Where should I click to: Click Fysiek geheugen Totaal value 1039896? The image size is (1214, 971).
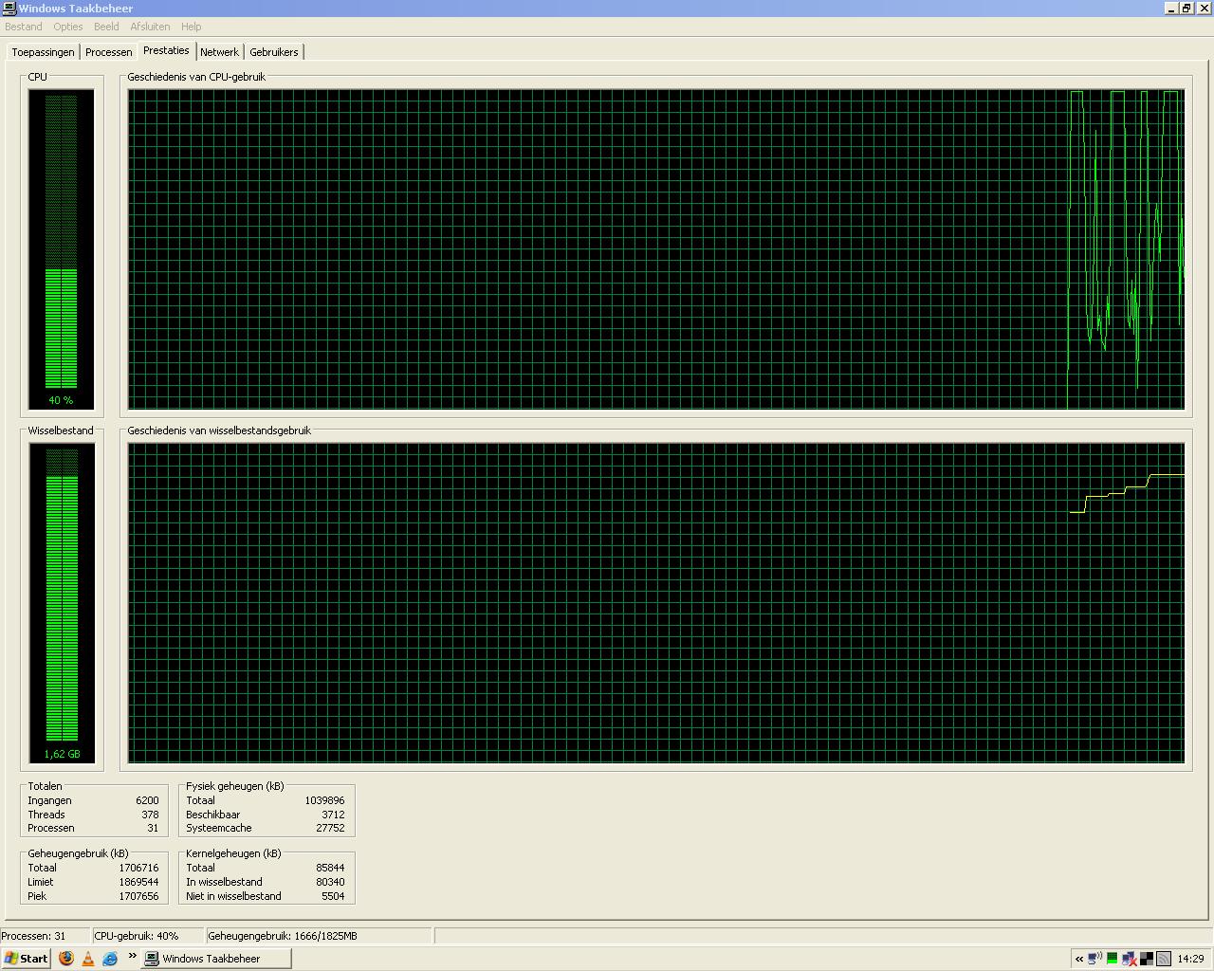[324, 800]
